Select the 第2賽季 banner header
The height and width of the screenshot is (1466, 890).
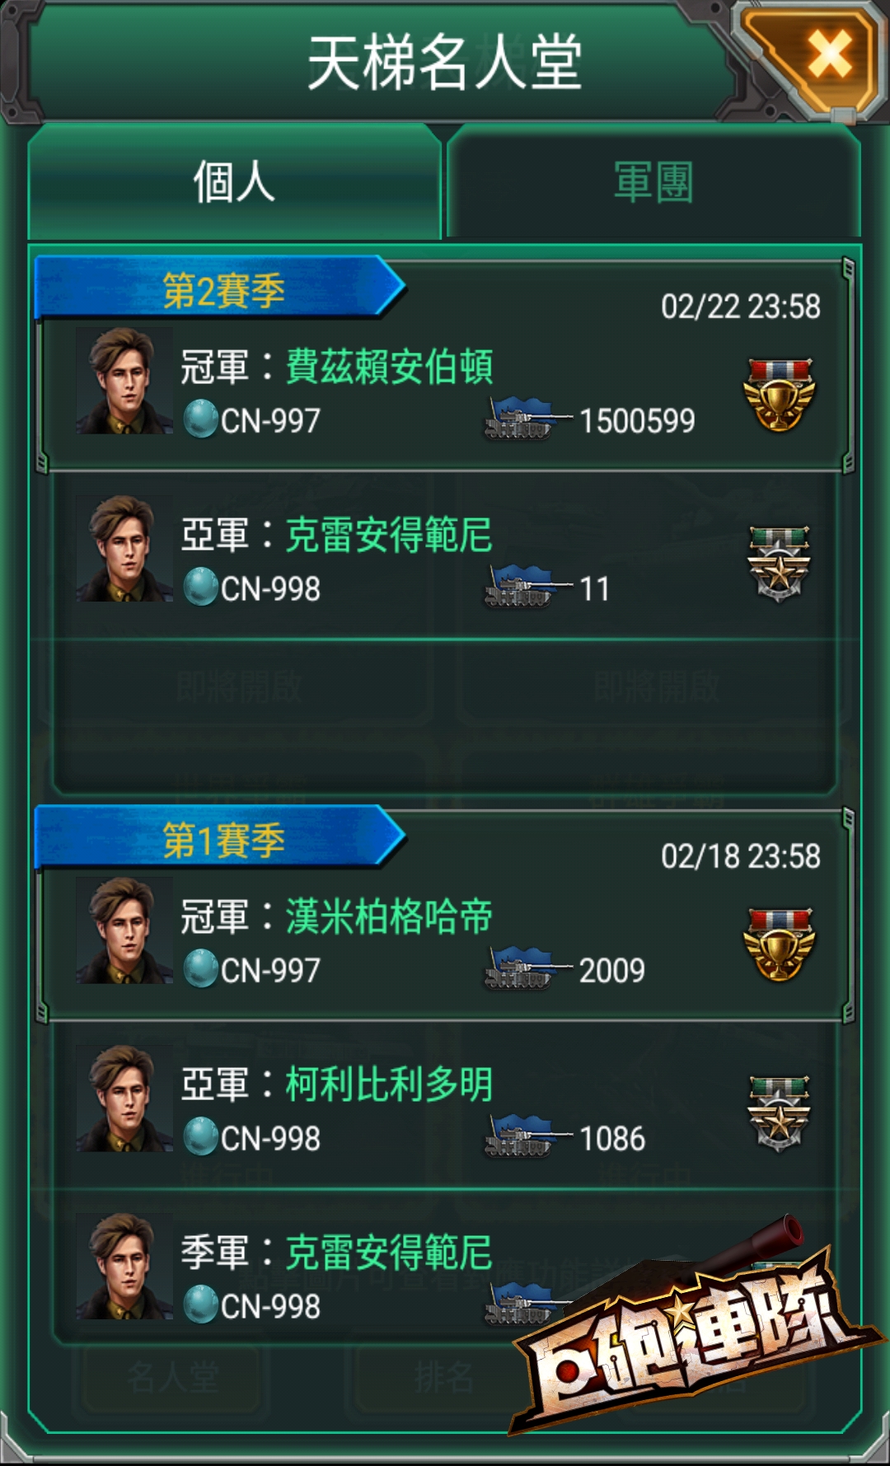click(x=220, y=290)
